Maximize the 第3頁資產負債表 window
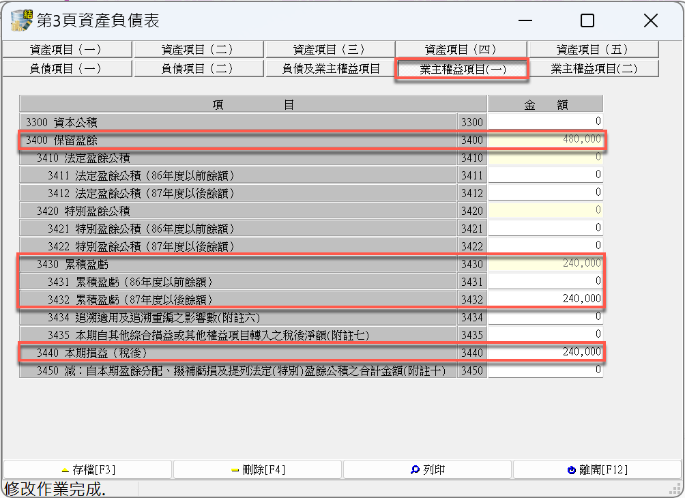The width and height of the screenshot is (685, 498). (587, 20)
